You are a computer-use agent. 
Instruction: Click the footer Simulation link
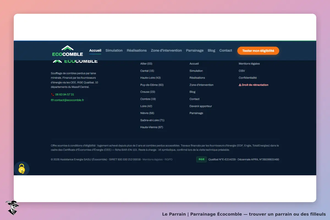(196, 71)
